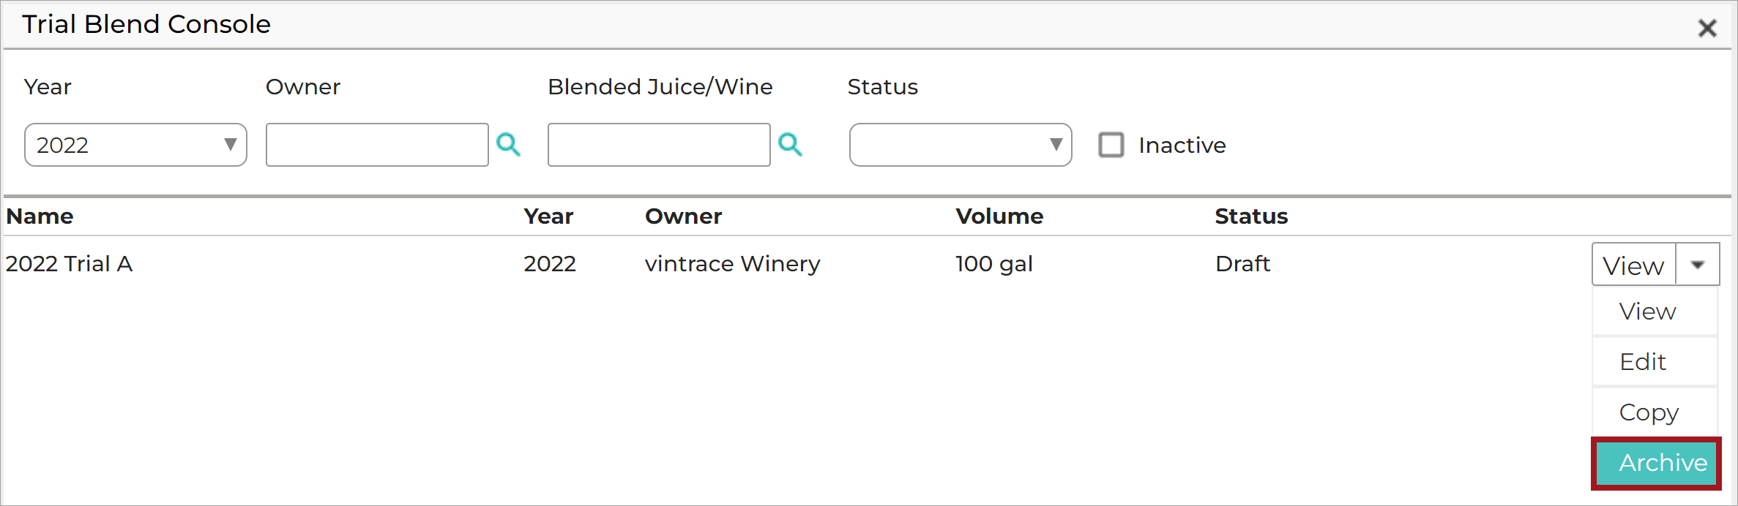1738x506 pixels.
Task: Click into the Blended Juice/Wine text field
Action: pos(659,145)
